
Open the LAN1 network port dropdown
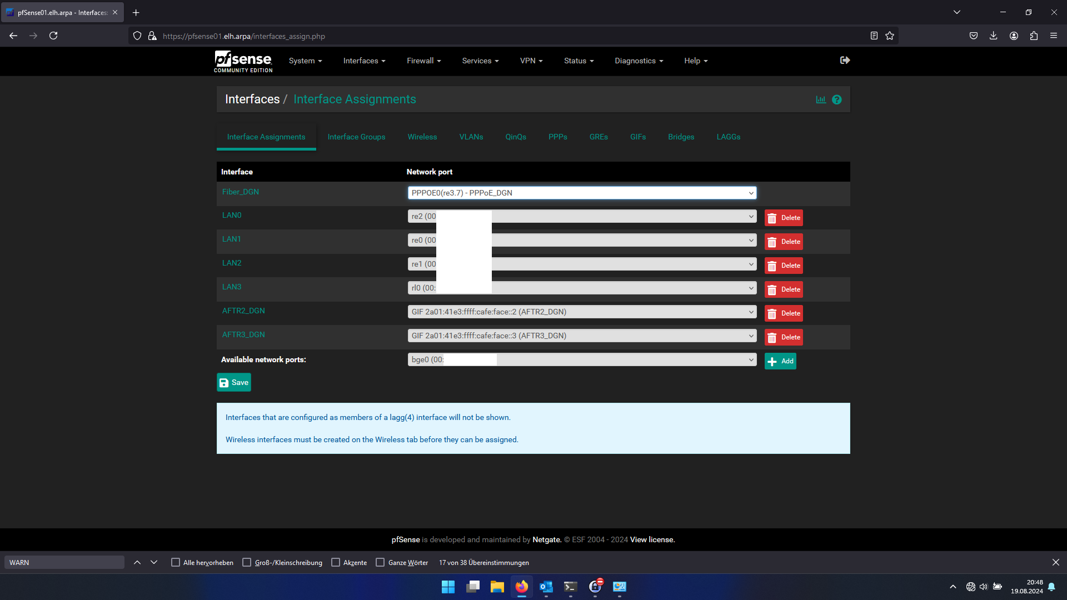(582, 240)
